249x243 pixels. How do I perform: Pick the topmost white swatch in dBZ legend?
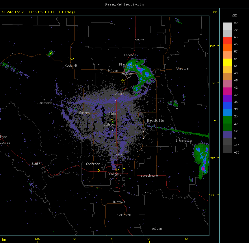pyautogui.click(x=227, y=26)
